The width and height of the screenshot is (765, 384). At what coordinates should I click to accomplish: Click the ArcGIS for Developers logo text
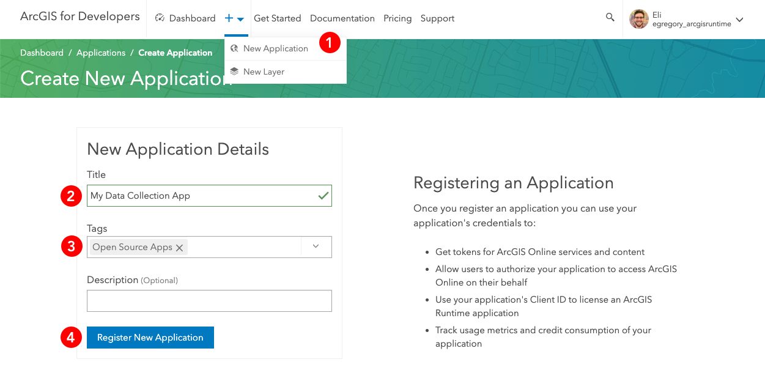(x=80, y=17)
